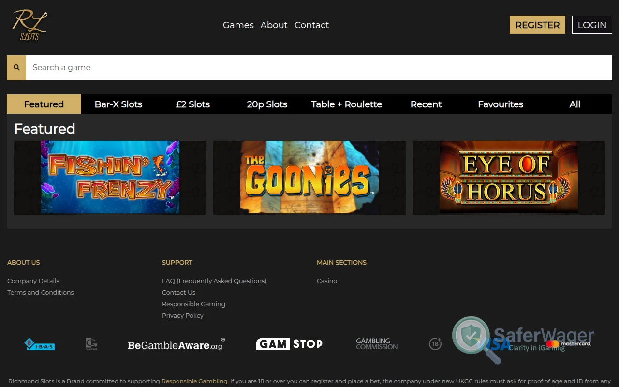Open the Contact page from the navbar
619x387 pixels.
pos(311,25)
